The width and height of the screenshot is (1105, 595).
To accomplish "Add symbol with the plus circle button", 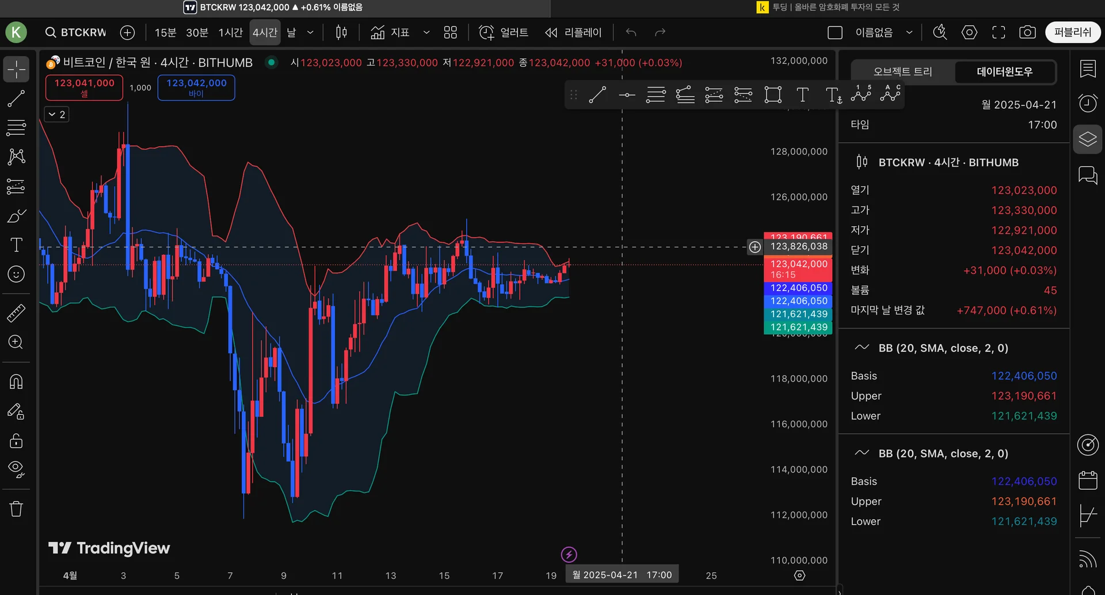I will pyautogui.click(x=127, y=32).
